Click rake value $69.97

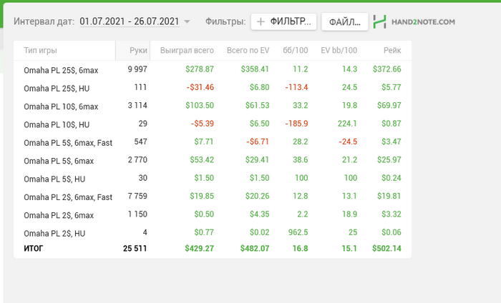pyautogui.click(x=389, y=106)
